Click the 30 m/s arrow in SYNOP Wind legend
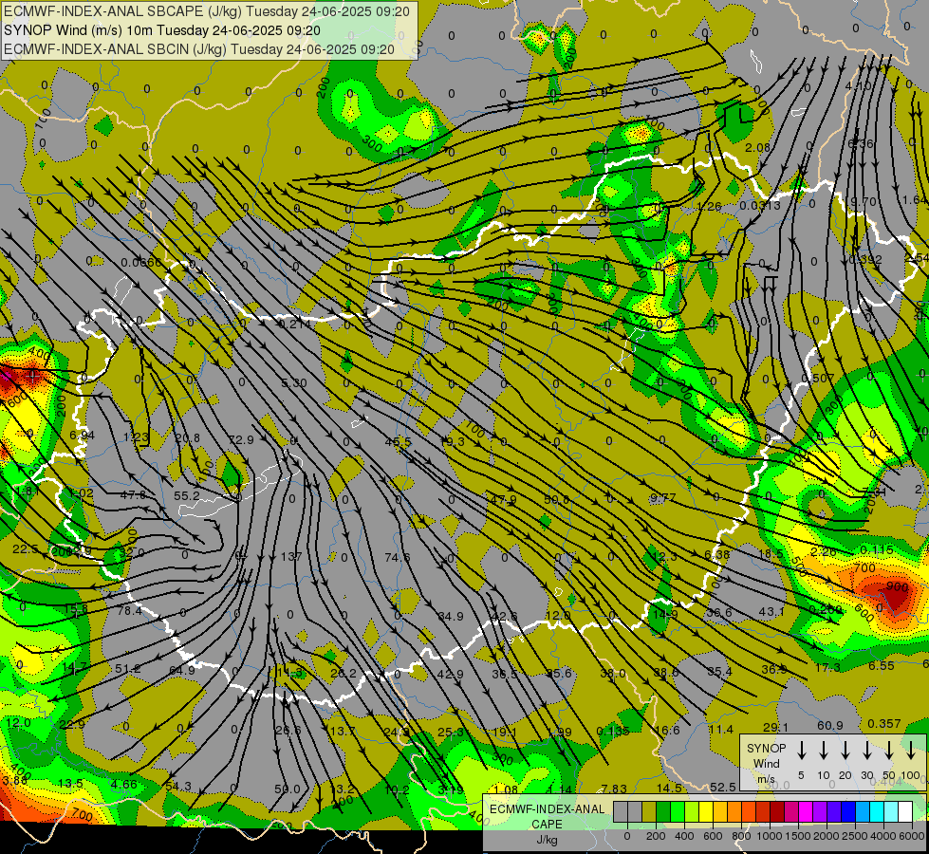Screen dimensions: 929x854 tap(866, 751)
